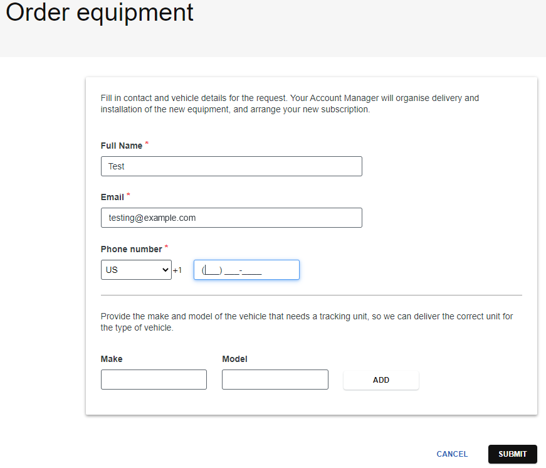
Task: Select US in the country selector
Action: coord(136,270)
